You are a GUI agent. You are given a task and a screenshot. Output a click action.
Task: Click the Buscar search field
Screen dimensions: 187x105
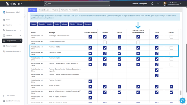pos(77,4)
